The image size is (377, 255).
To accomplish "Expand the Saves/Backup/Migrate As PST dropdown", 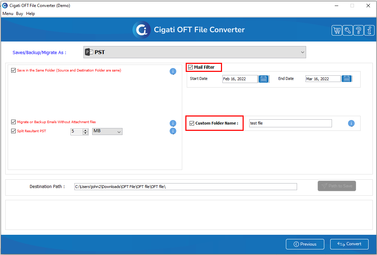I will [195, 52].
